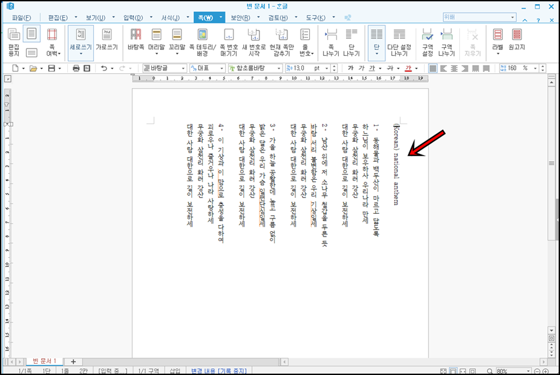
Task: Open the 검토 menu
Action: [278, 18]
